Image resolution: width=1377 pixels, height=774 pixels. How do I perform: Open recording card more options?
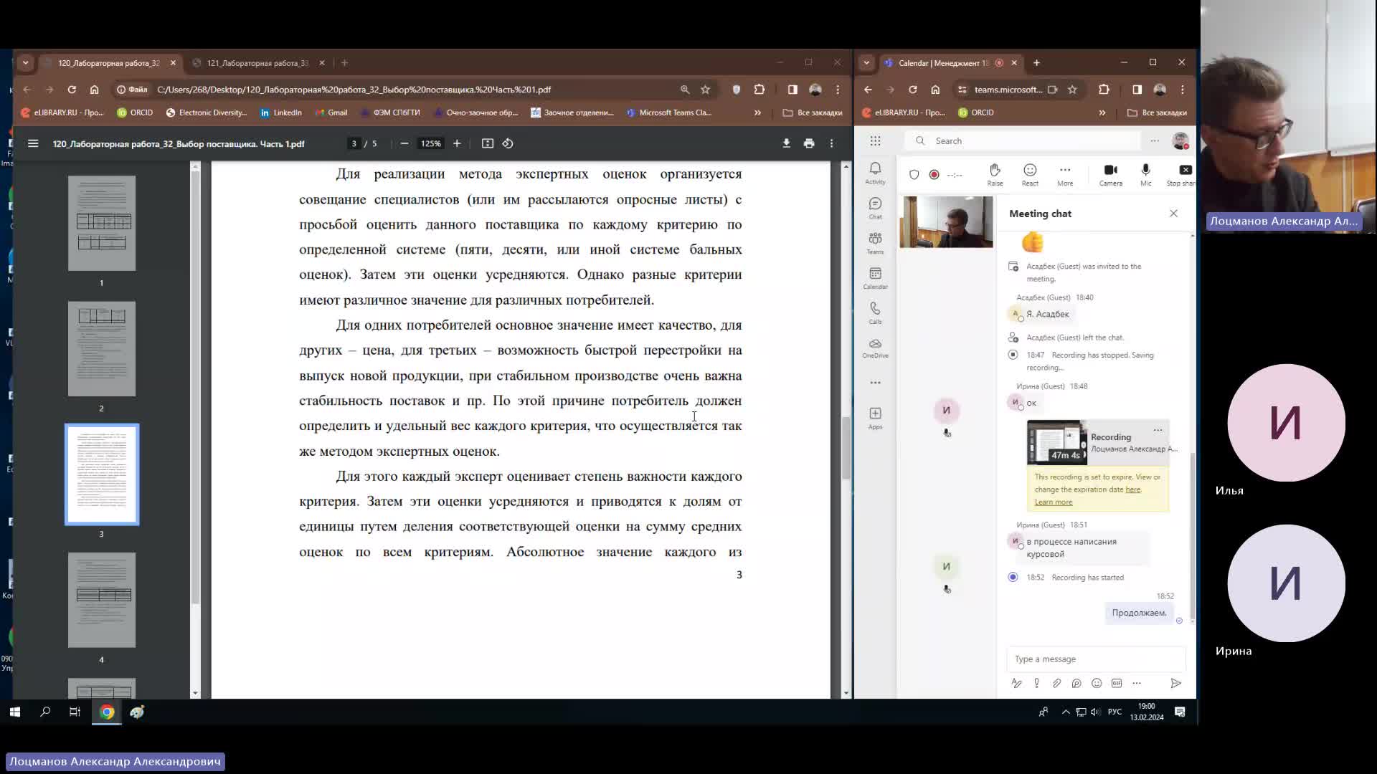[x=1158, y=430]
